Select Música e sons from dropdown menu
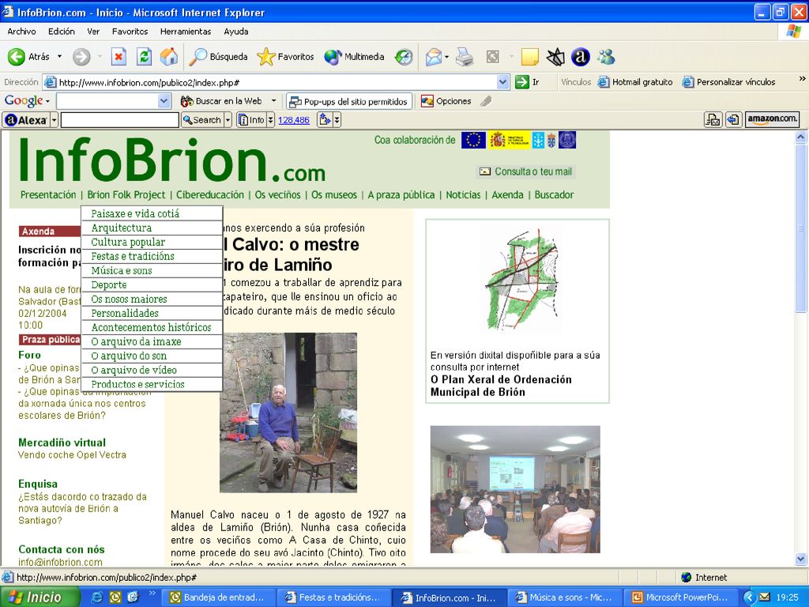Image resolution: width=809 pixels, height=607 pixels. tap(152, 270)
